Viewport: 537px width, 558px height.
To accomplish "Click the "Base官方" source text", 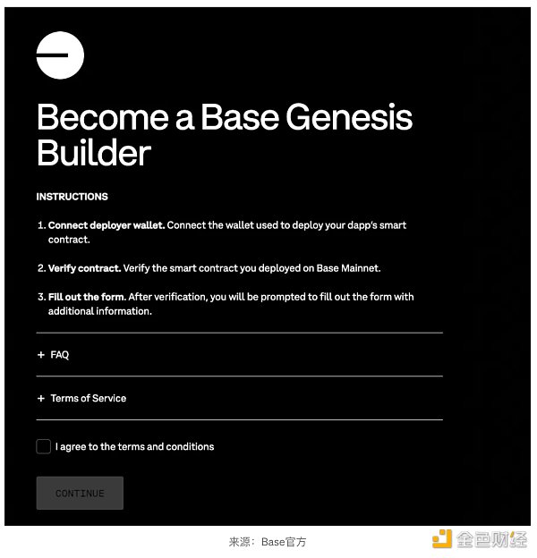I will [284, 542].
